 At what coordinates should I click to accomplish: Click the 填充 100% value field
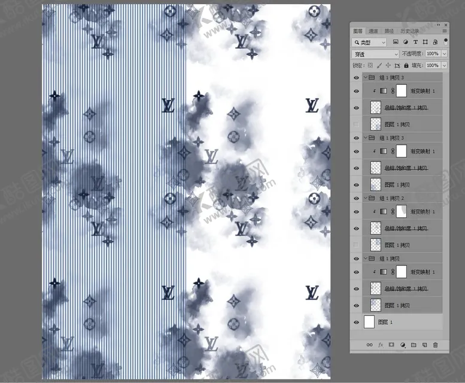433,65
